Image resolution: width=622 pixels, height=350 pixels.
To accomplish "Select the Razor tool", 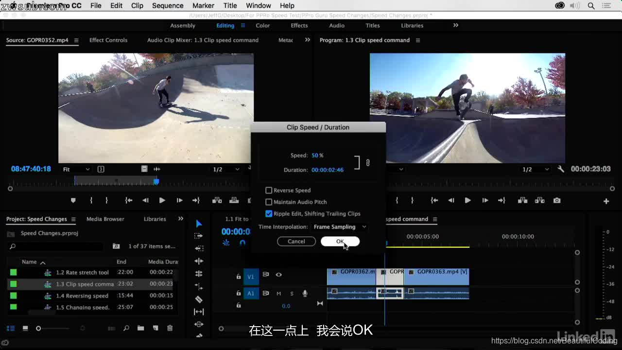I will (199, 299).
